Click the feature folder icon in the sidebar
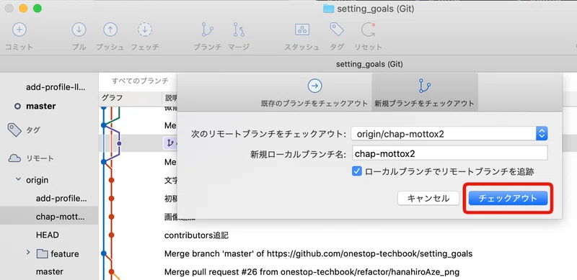 [43, 253]
